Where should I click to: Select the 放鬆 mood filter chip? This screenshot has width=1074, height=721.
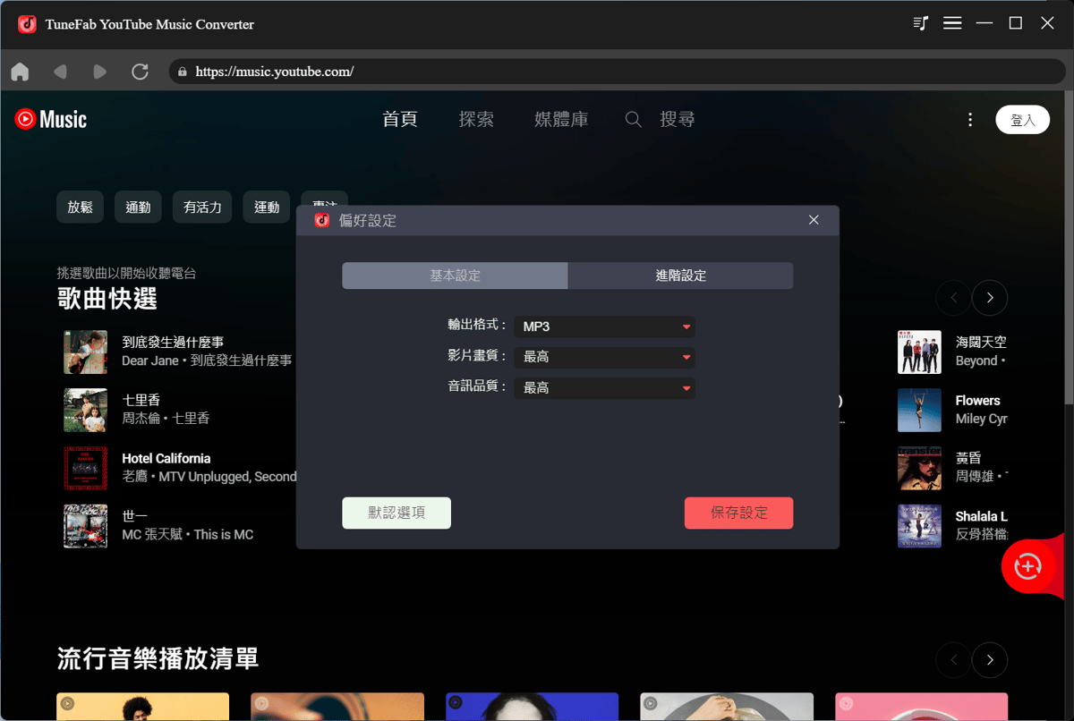point(80,207)
